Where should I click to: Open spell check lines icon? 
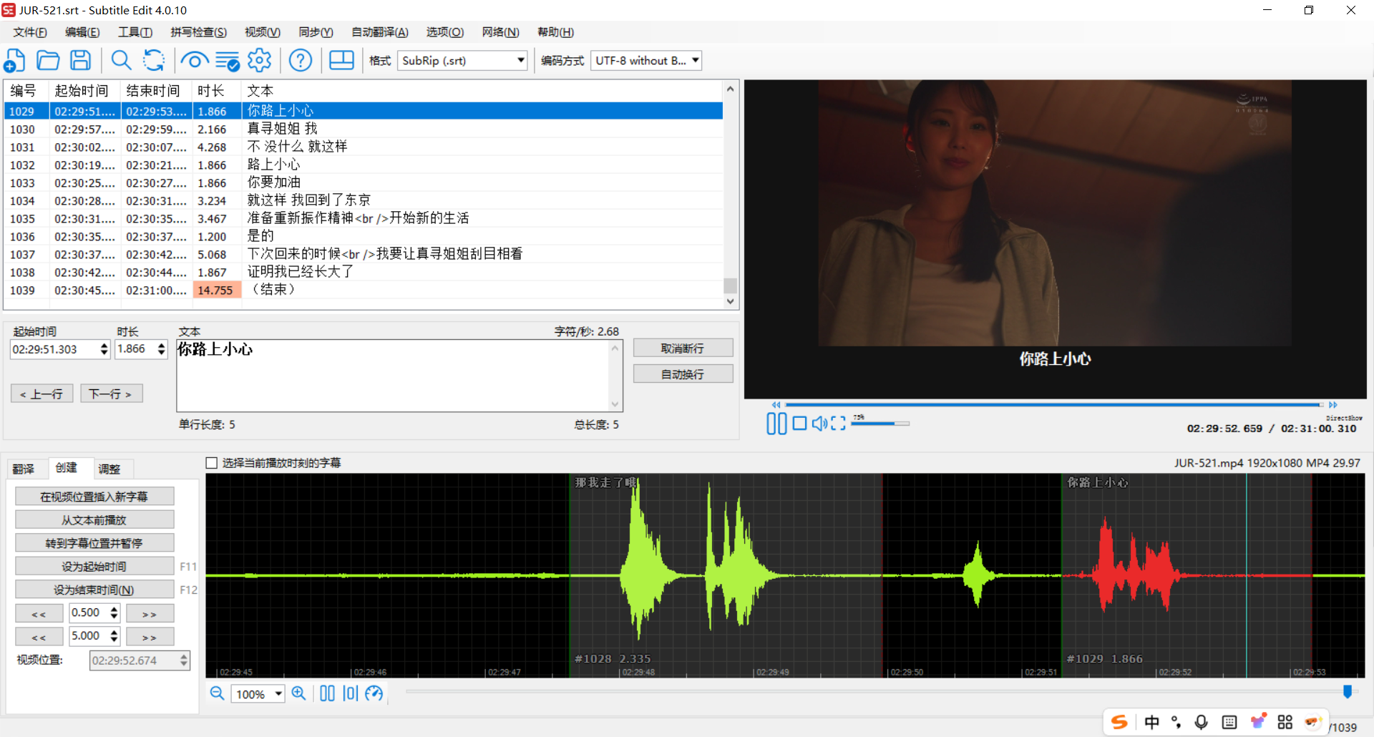pos(228,62)
